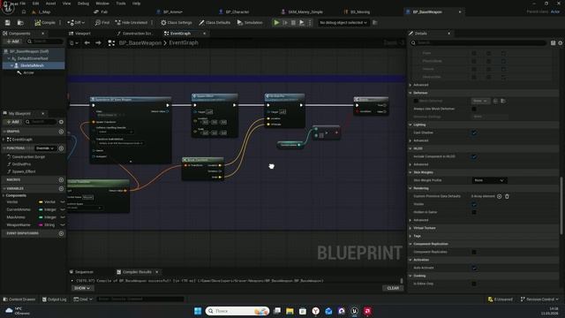Image resolution: width=565 pixels, height=318 pixels.
Task: Add a new event dispatcher with plus icon
Action: pyautogui.click(x=61, y=233)
